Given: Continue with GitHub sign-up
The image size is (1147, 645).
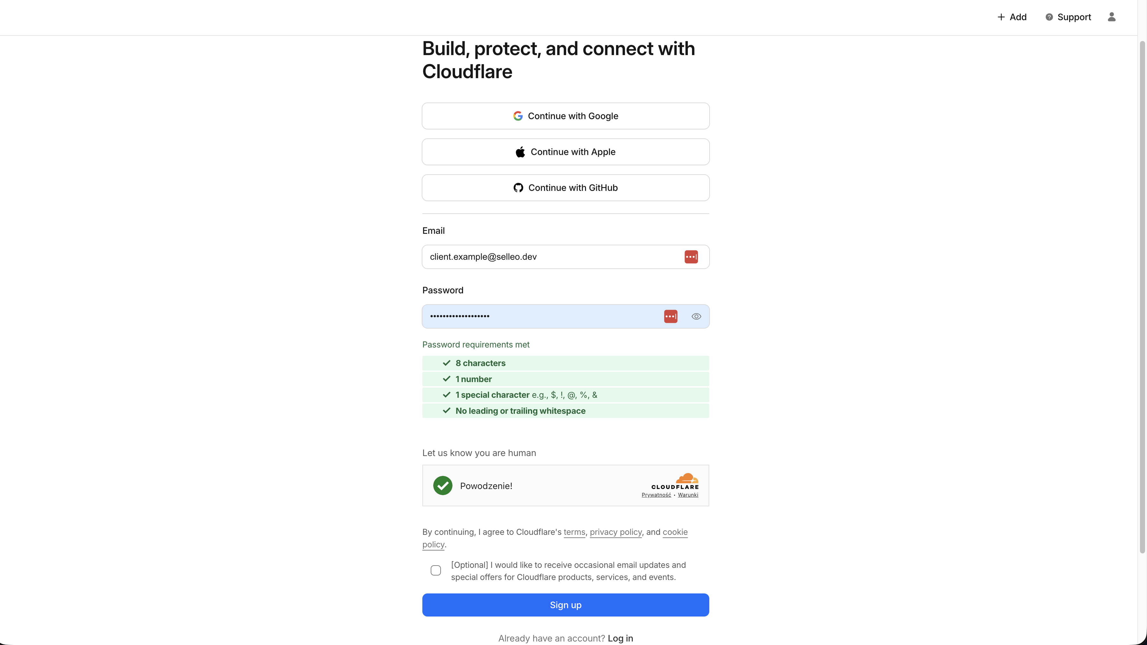Looking at the screenshot, I should [565, 188].
